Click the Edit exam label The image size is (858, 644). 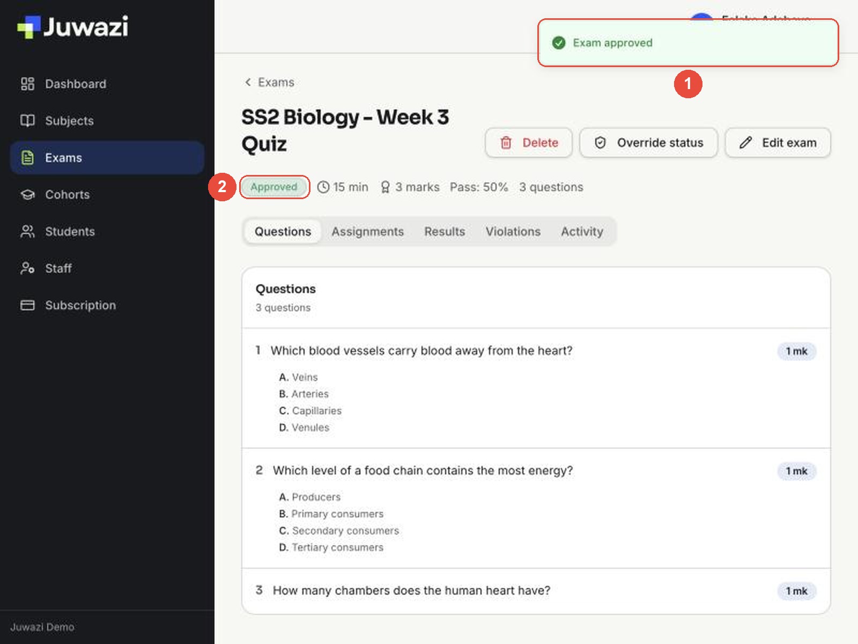pos(789,143)
